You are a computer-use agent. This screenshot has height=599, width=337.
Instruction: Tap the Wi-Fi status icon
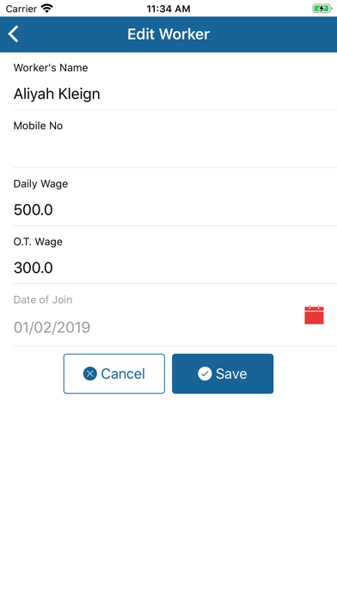(x=47, y=9)
